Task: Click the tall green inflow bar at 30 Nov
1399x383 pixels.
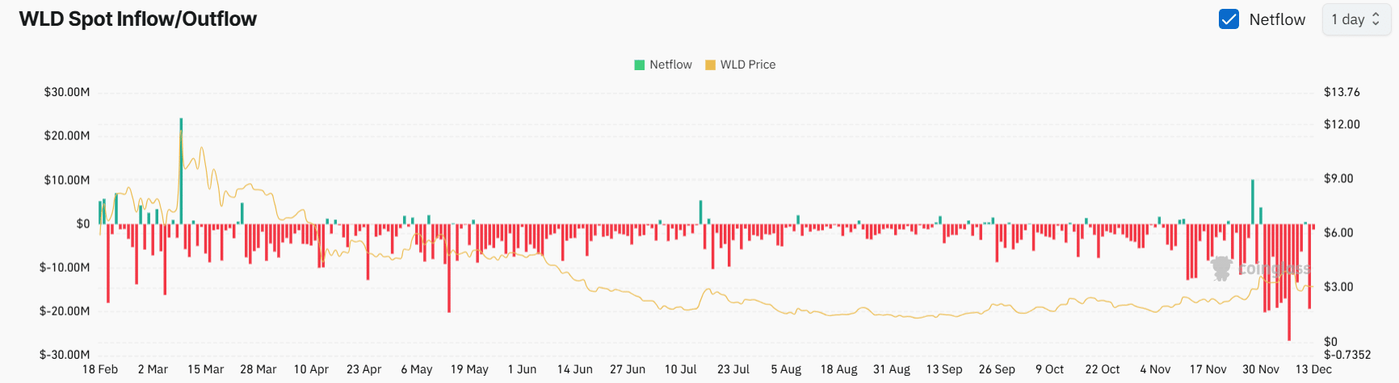Action: (x=1253, y=202)
